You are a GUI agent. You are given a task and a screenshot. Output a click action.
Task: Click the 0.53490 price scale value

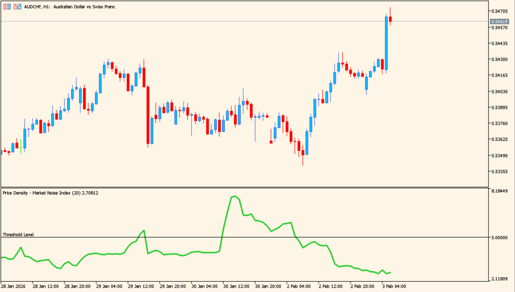point(499,156)
